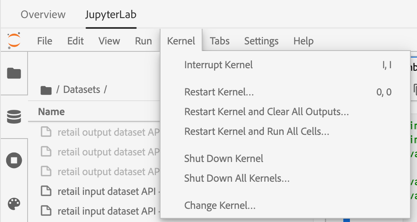Open the palette commands sidebar icon
Screen dimensions: 417x222
click(14, 203)
